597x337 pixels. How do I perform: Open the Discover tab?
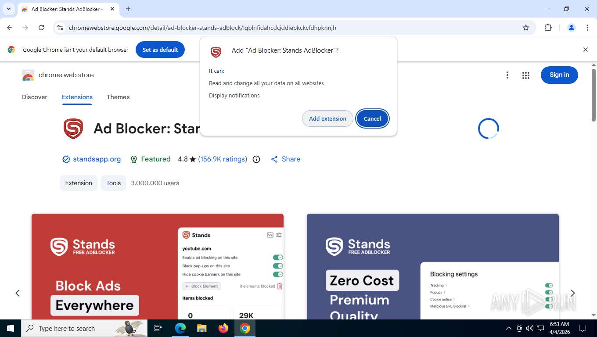click(35, 97)
